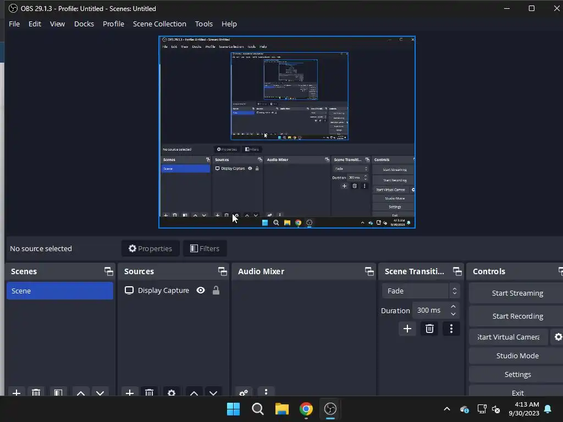563x422 pixels.
Task: Move source down in Sources list
Action: tap(213, 392)
